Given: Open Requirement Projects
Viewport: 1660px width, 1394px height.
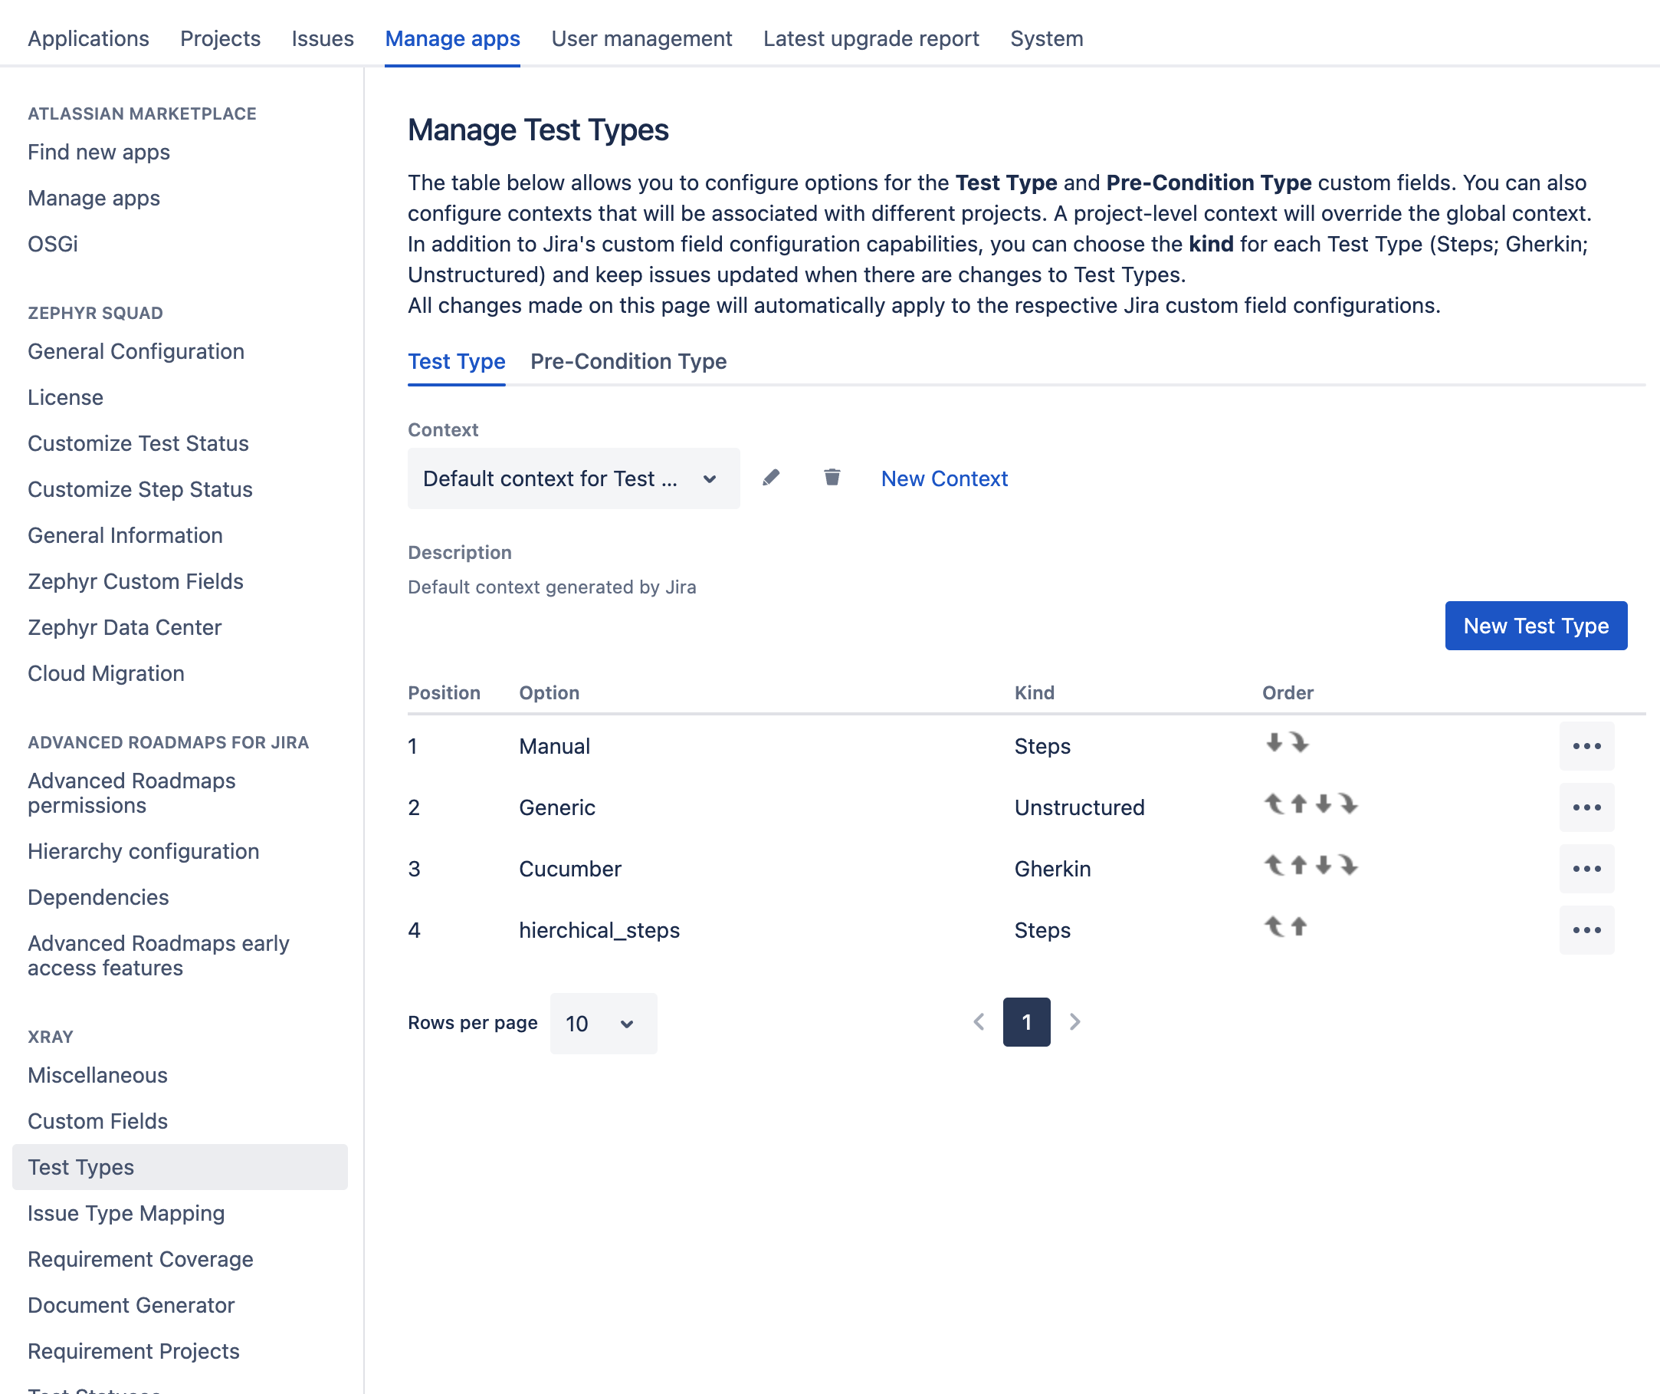Looking at the screenshot, I should point(133,1350).
